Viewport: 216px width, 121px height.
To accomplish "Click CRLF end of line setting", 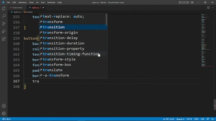I will 196,119.
